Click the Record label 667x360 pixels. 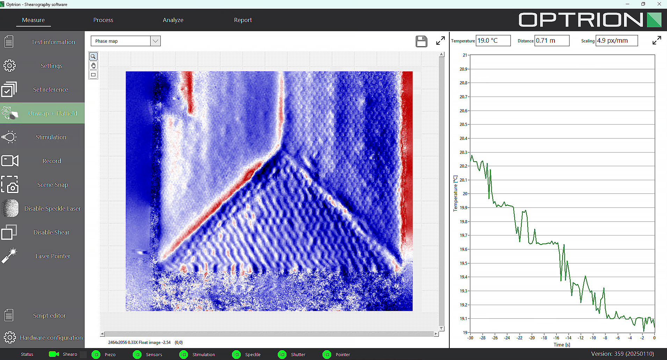pos(52,161)
